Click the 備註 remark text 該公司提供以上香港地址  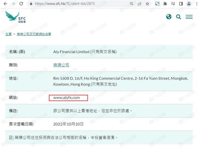pyautogui.click(x=93, y=111)
